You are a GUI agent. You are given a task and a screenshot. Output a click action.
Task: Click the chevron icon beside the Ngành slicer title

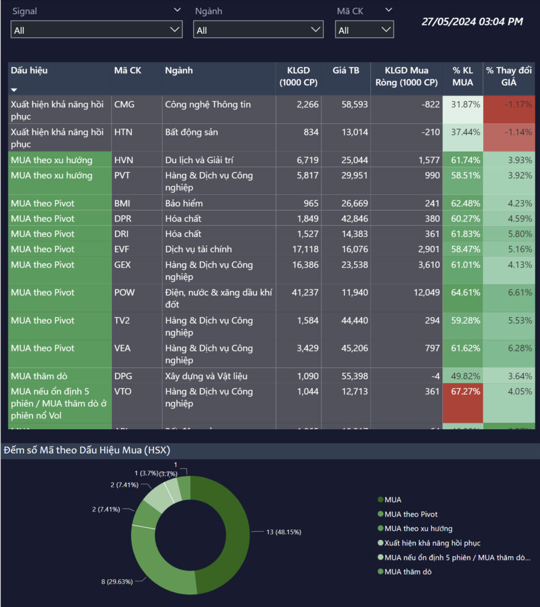click(x=318, y=10)
